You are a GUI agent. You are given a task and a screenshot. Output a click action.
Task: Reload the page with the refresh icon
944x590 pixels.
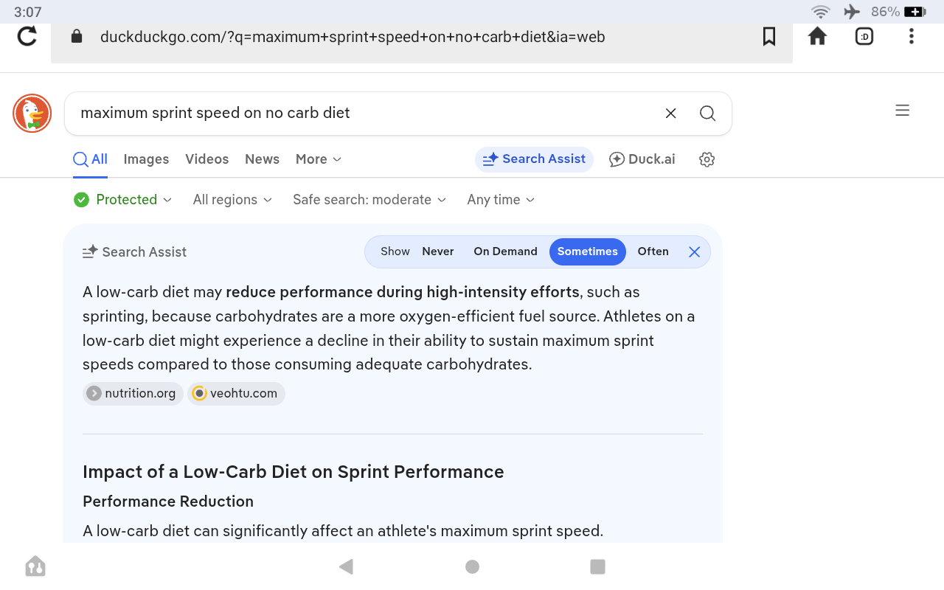point(27,36)
